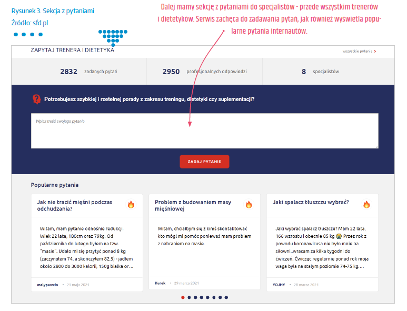Click the textarea resize handle corner
The height and width of the screenshot is (311, 407).
pyautogui.click(x=376, y=146)
